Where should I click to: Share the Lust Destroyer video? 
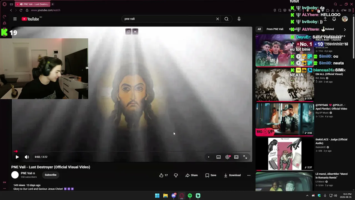point(192,175)
